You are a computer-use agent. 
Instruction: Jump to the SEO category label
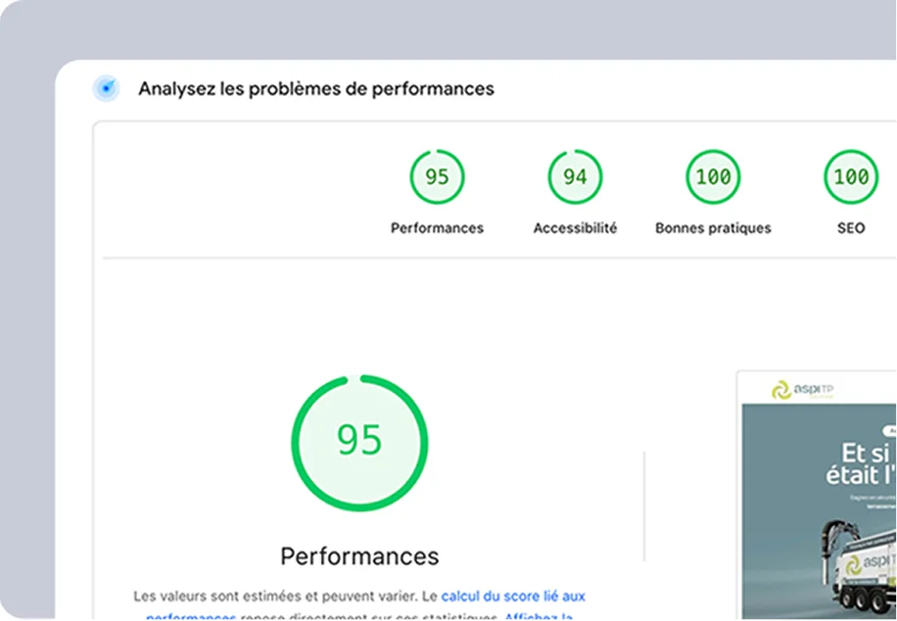point(850,228)
